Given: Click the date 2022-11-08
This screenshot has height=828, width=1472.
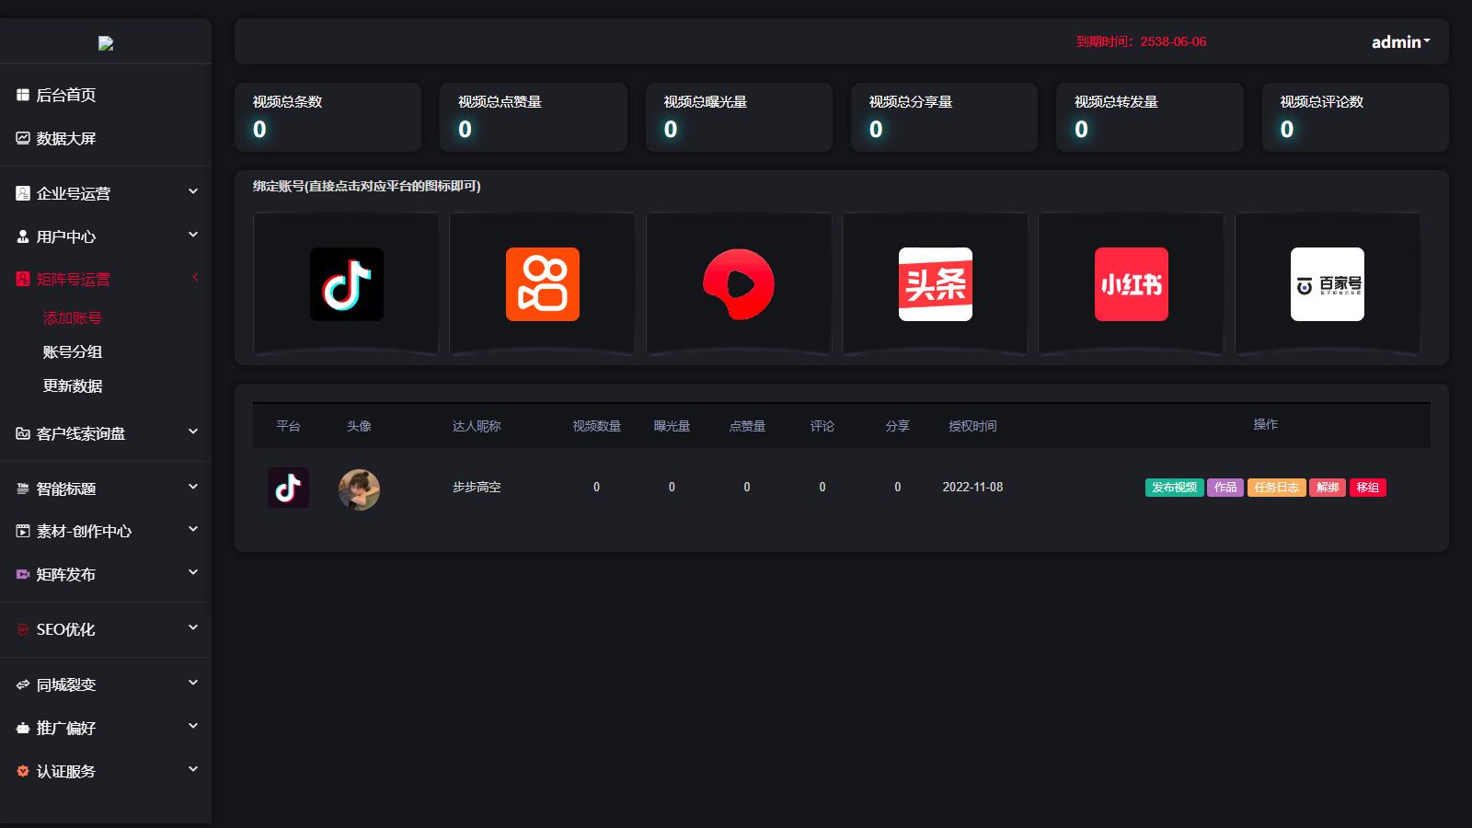Looking at the screenshot, I should click(x=972, y=487).
